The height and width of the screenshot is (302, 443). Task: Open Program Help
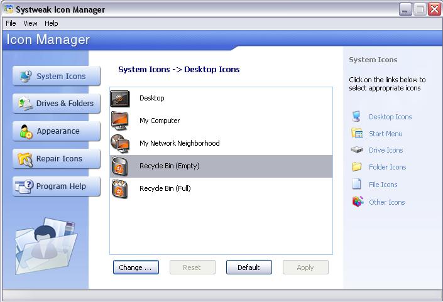tap(57, 186)
